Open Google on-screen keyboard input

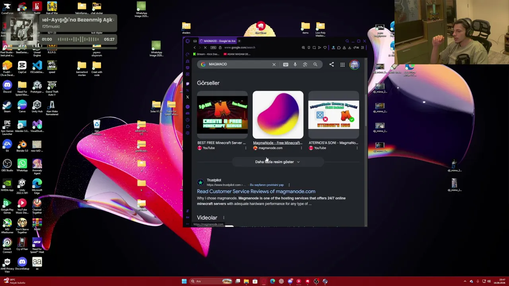[286, 64]
